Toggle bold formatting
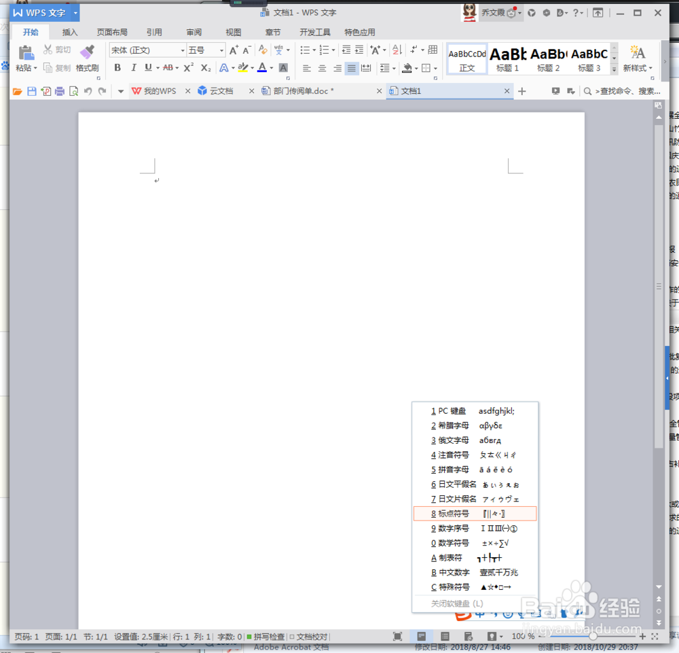Viewport: 679px width, 653px height. [x=117, y=67]
